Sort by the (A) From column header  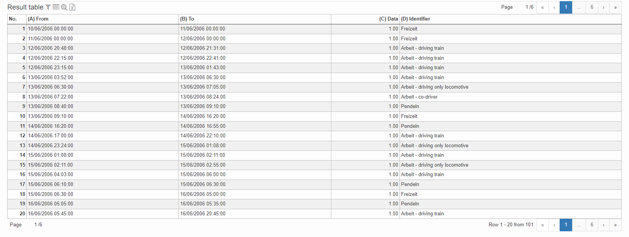click(x=38, y=19)
